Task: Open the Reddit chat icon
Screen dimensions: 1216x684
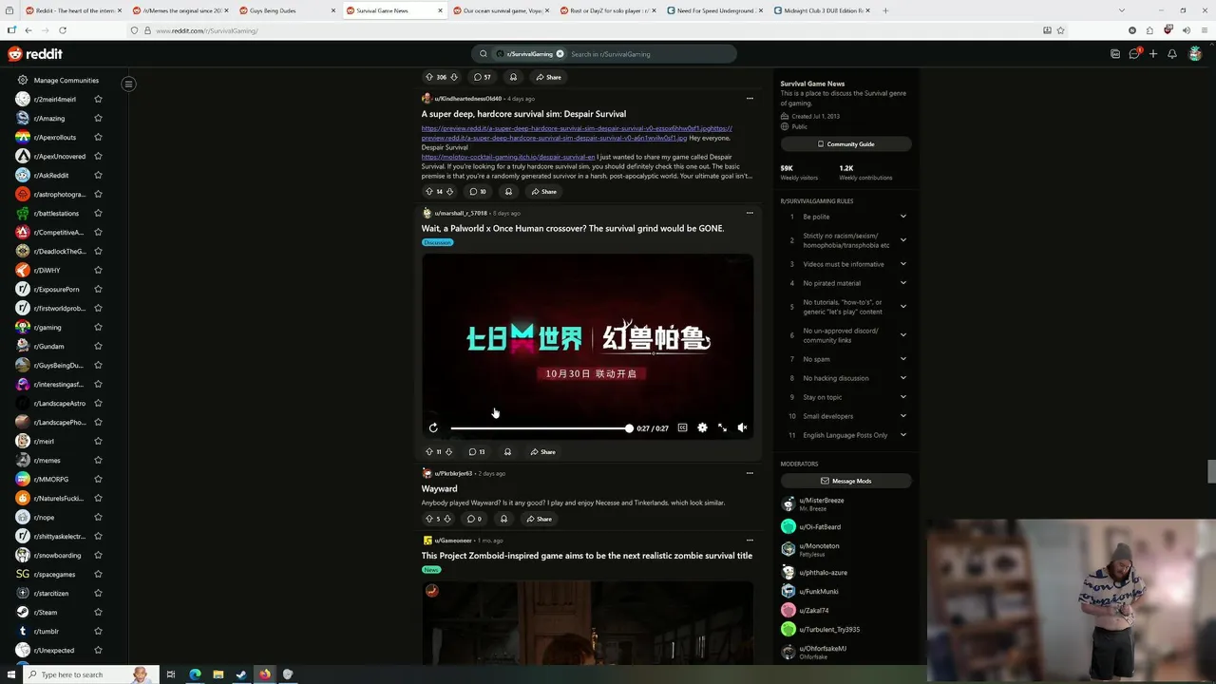Action: click(1134, 54)
